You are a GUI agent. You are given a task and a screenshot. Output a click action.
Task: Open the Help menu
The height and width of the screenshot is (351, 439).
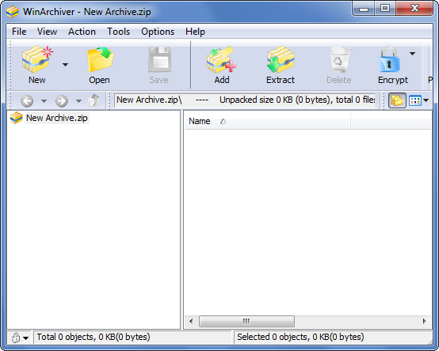tap(195, 32)
